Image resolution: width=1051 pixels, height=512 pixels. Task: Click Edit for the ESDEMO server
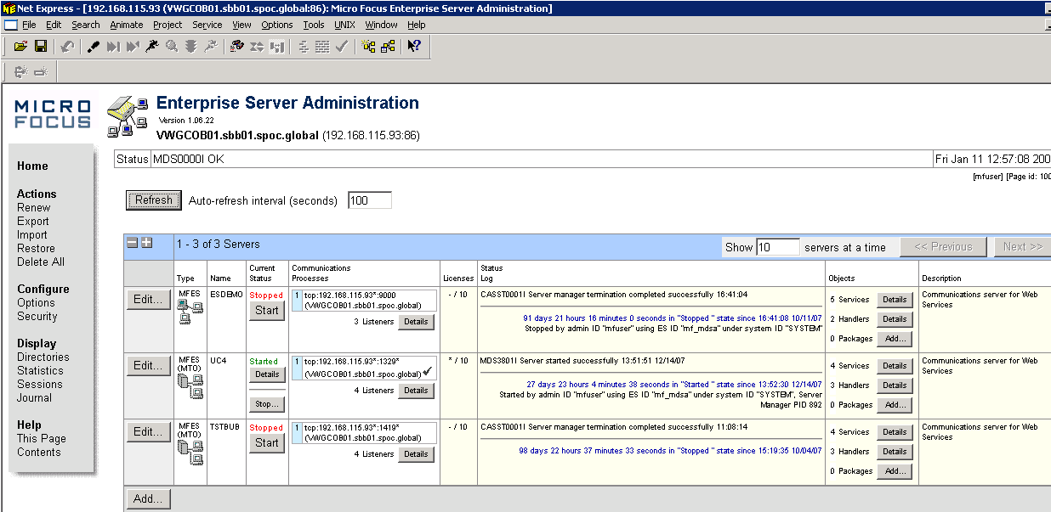click(148, 300)
